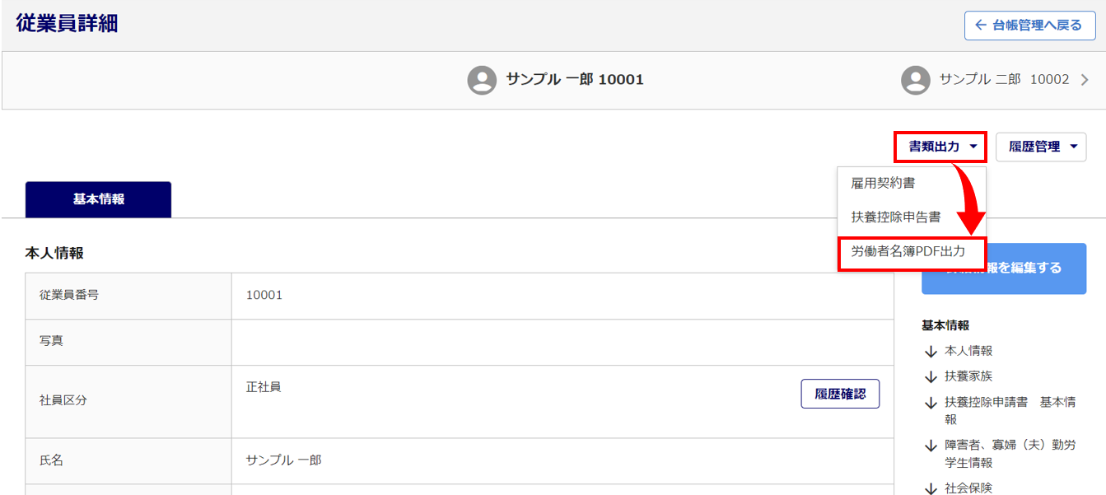Click down arrow icon beside 扶養家族 link
Image resolution: width=1106 pixels, height=495 pixels.
click(931, 376)
